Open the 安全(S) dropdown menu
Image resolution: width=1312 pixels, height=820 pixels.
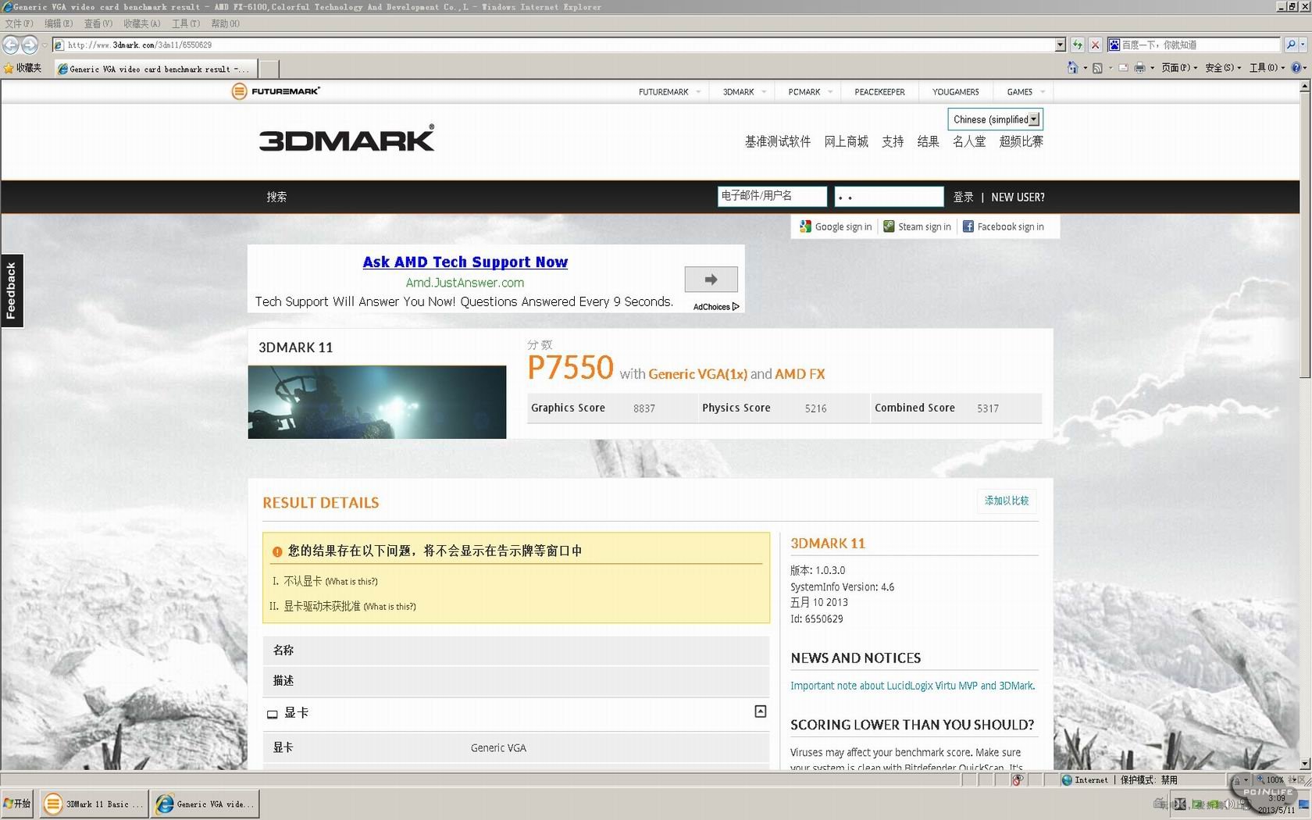[x=1222, y=68]
